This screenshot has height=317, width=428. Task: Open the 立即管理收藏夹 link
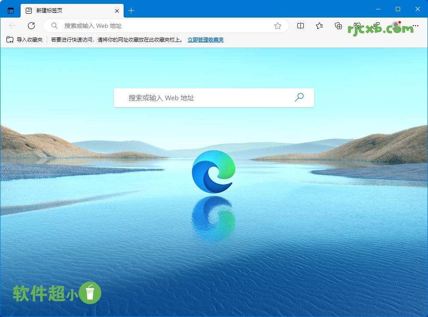[205, 39]
